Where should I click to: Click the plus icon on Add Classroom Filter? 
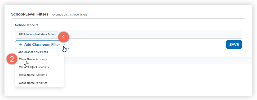(21, 45)
